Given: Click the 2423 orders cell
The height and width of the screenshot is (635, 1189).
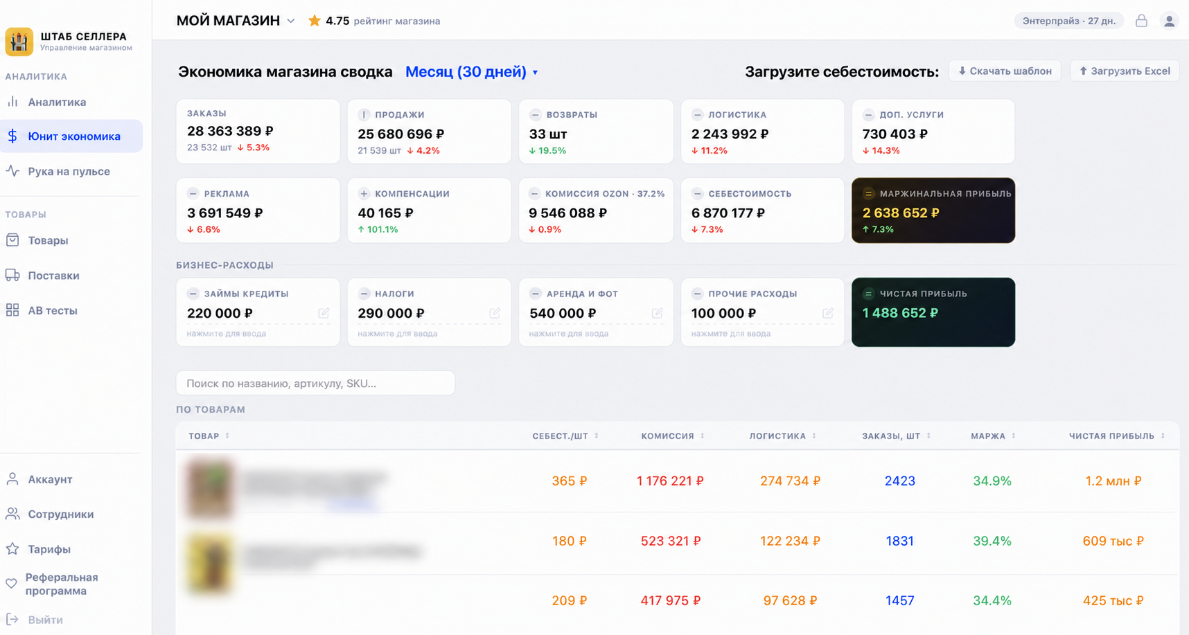Looking at the screenshot, I should (899, 481).
